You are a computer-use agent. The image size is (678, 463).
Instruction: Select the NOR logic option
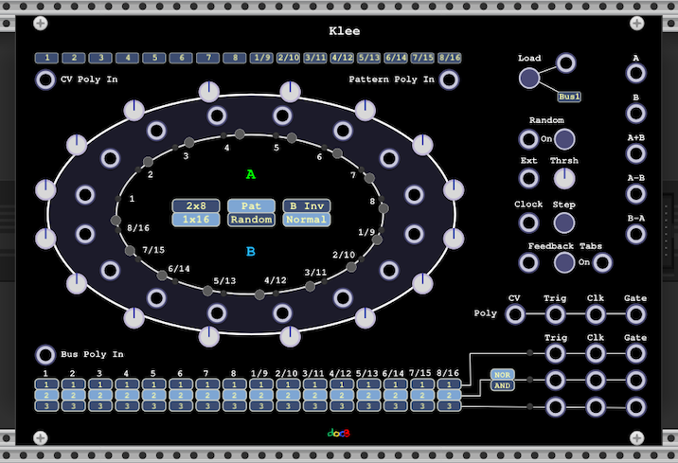coord(503,375)
